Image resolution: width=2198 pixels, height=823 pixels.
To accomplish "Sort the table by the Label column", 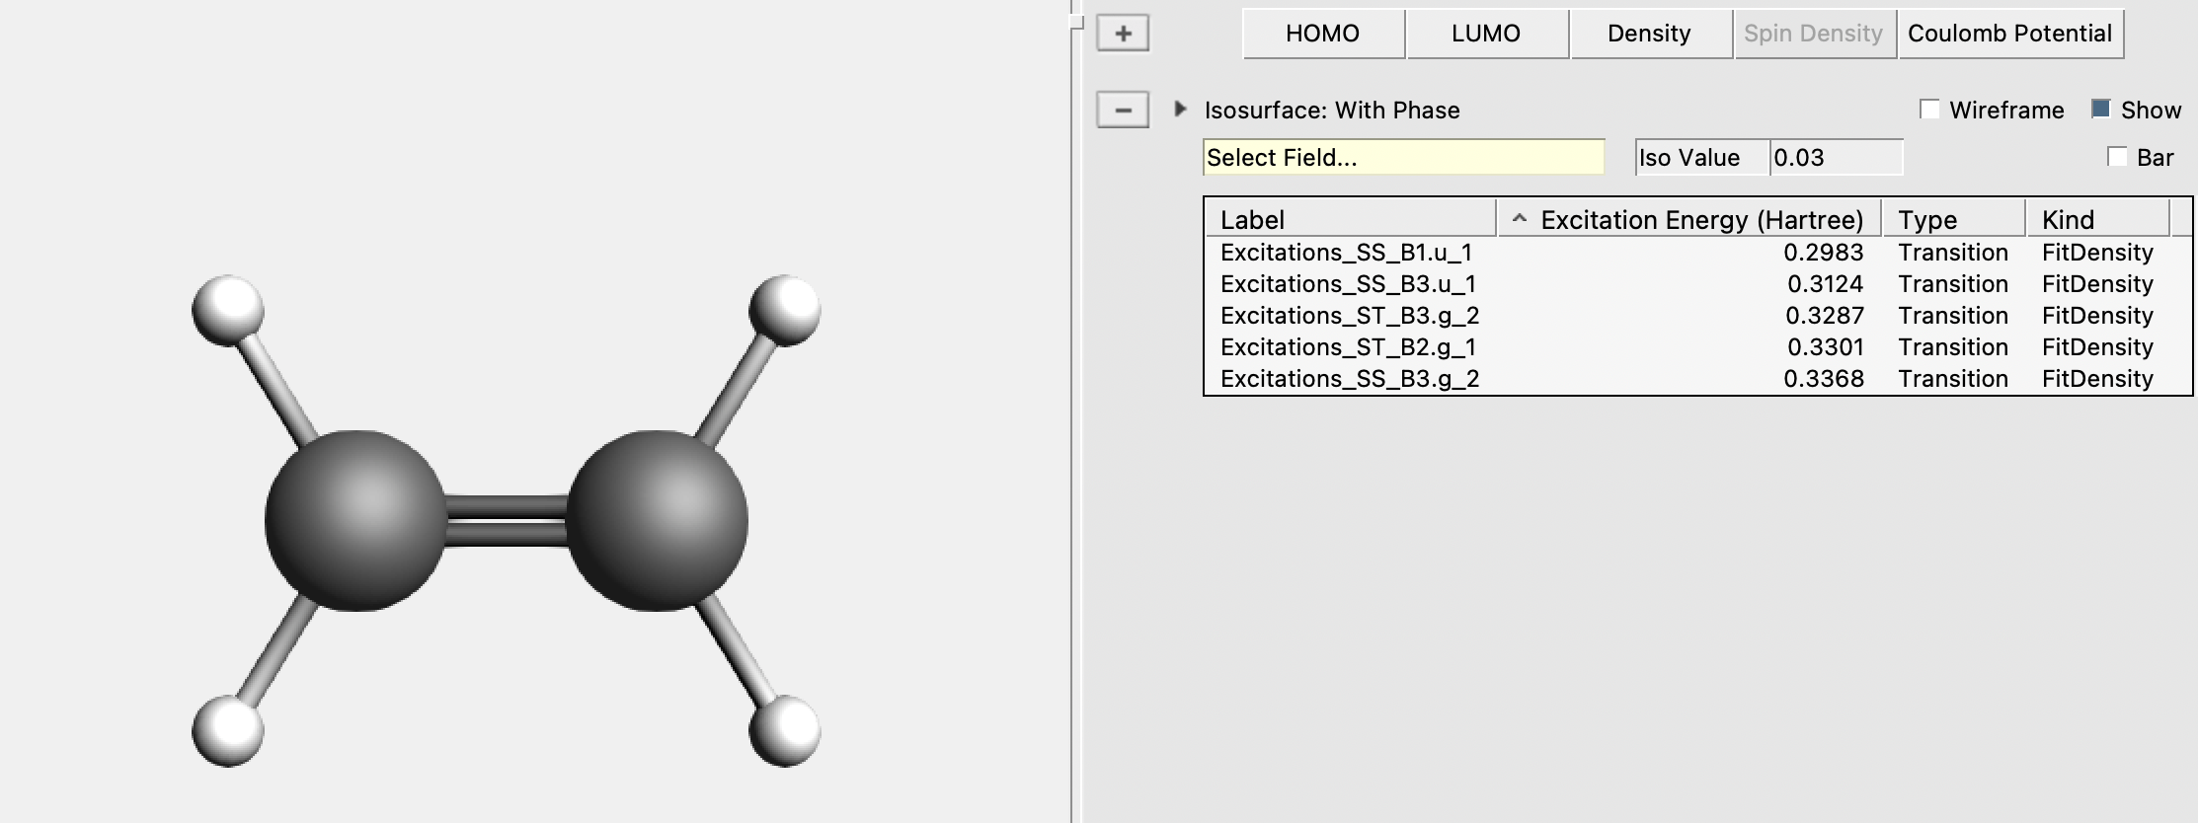I will point(1349,219).
